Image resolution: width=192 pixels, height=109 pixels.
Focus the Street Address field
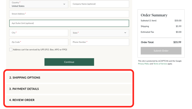[x=69, y=14]
